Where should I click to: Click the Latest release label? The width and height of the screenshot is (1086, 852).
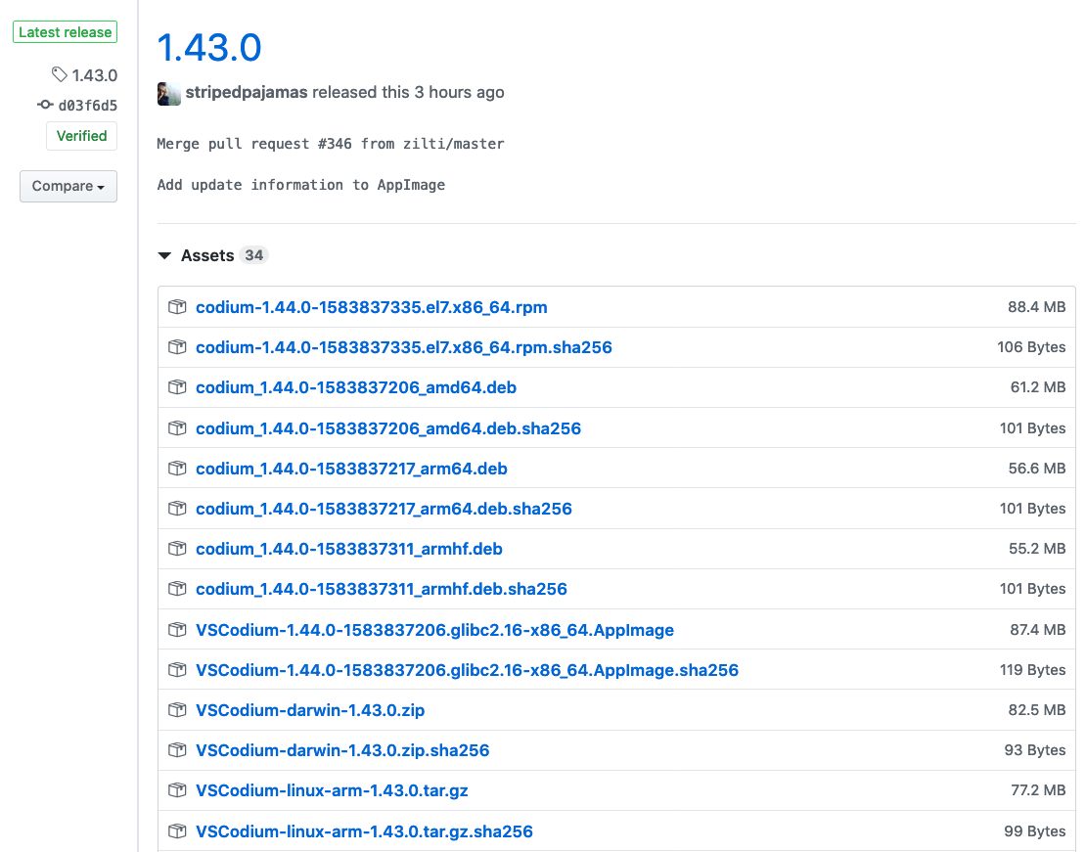(x=65, y=31)
